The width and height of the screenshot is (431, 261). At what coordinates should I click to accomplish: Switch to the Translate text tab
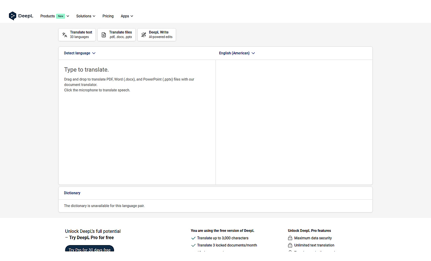point(77,35)
